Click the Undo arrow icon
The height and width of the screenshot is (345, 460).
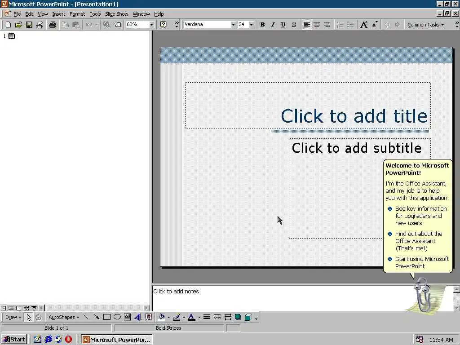(89, 25)
